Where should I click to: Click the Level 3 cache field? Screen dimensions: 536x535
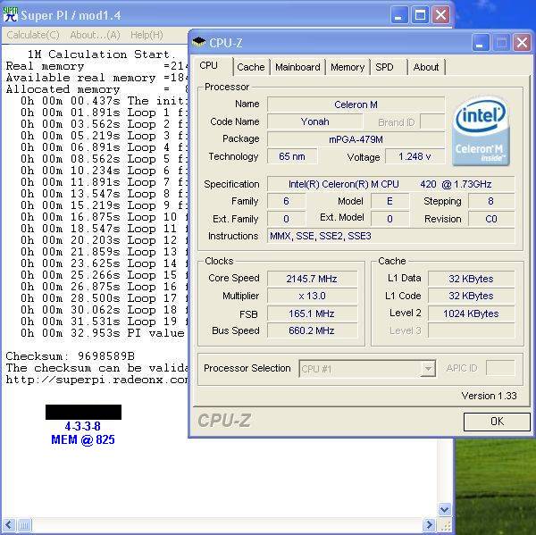471,330
